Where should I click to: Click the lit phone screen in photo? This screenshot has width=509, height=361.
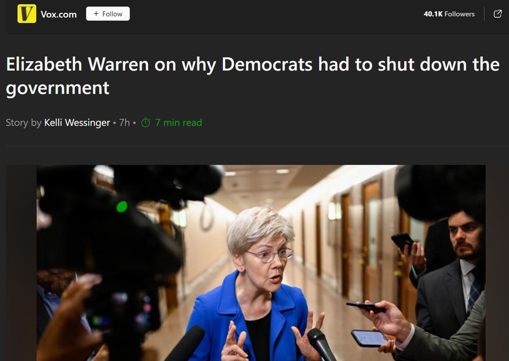click(x=370, y=338)
